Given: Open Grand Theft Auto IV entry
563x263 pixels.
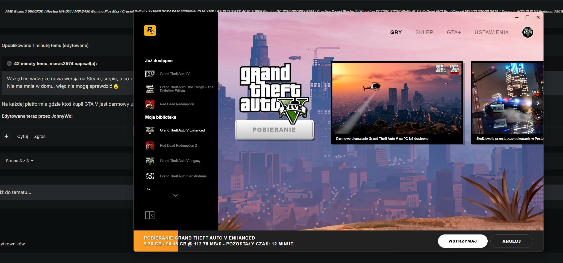Looking at the screenshot, I should click(x=175, y=74).
